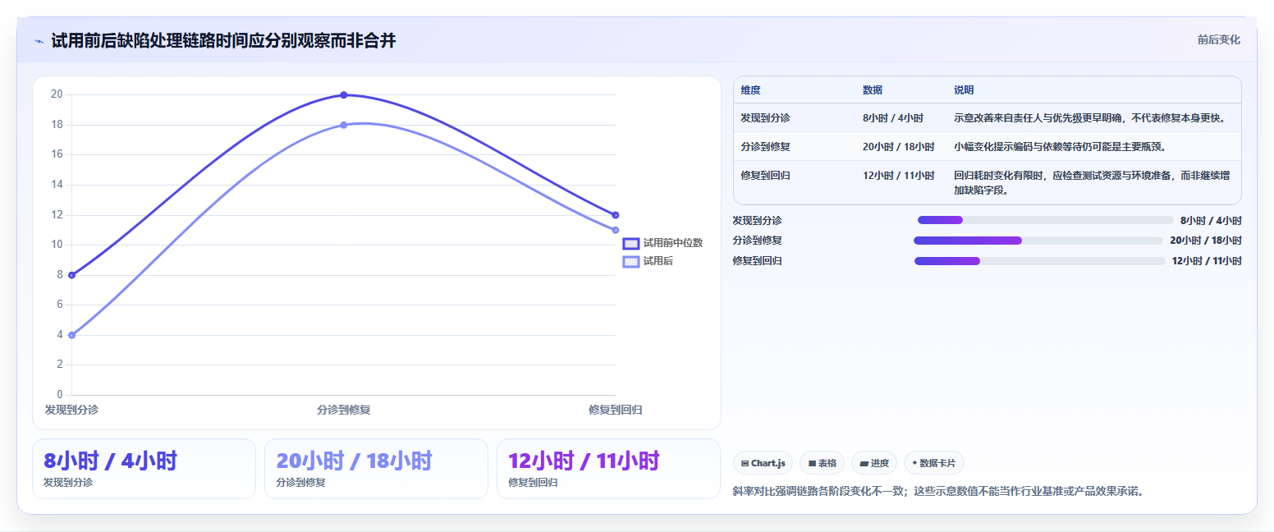1274x532 pixels.
Task: Click the 分诊到修复 x-axis label on the chart
Action: point(344,409)
